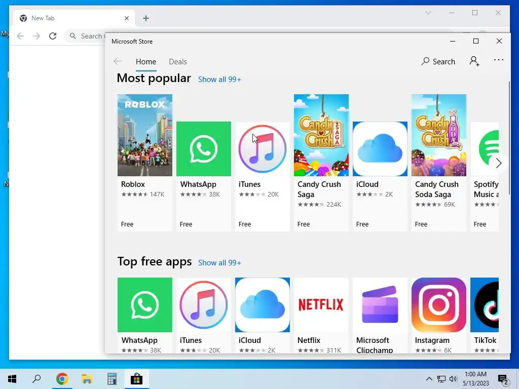The image size is (519, 389).
Task: Open the three-dot See more menu
Action: tap(499, 60)
